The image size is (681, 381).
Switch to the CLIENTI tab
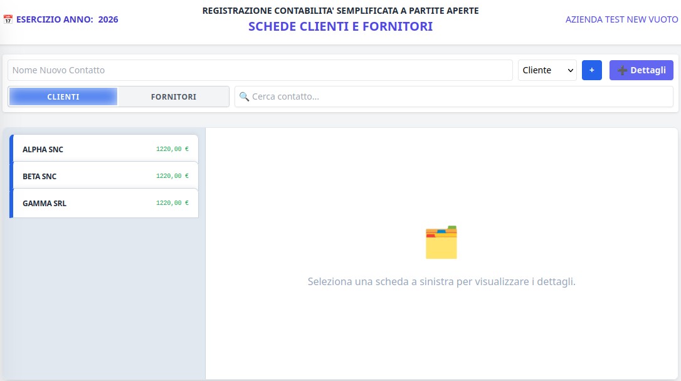[63, 97]
